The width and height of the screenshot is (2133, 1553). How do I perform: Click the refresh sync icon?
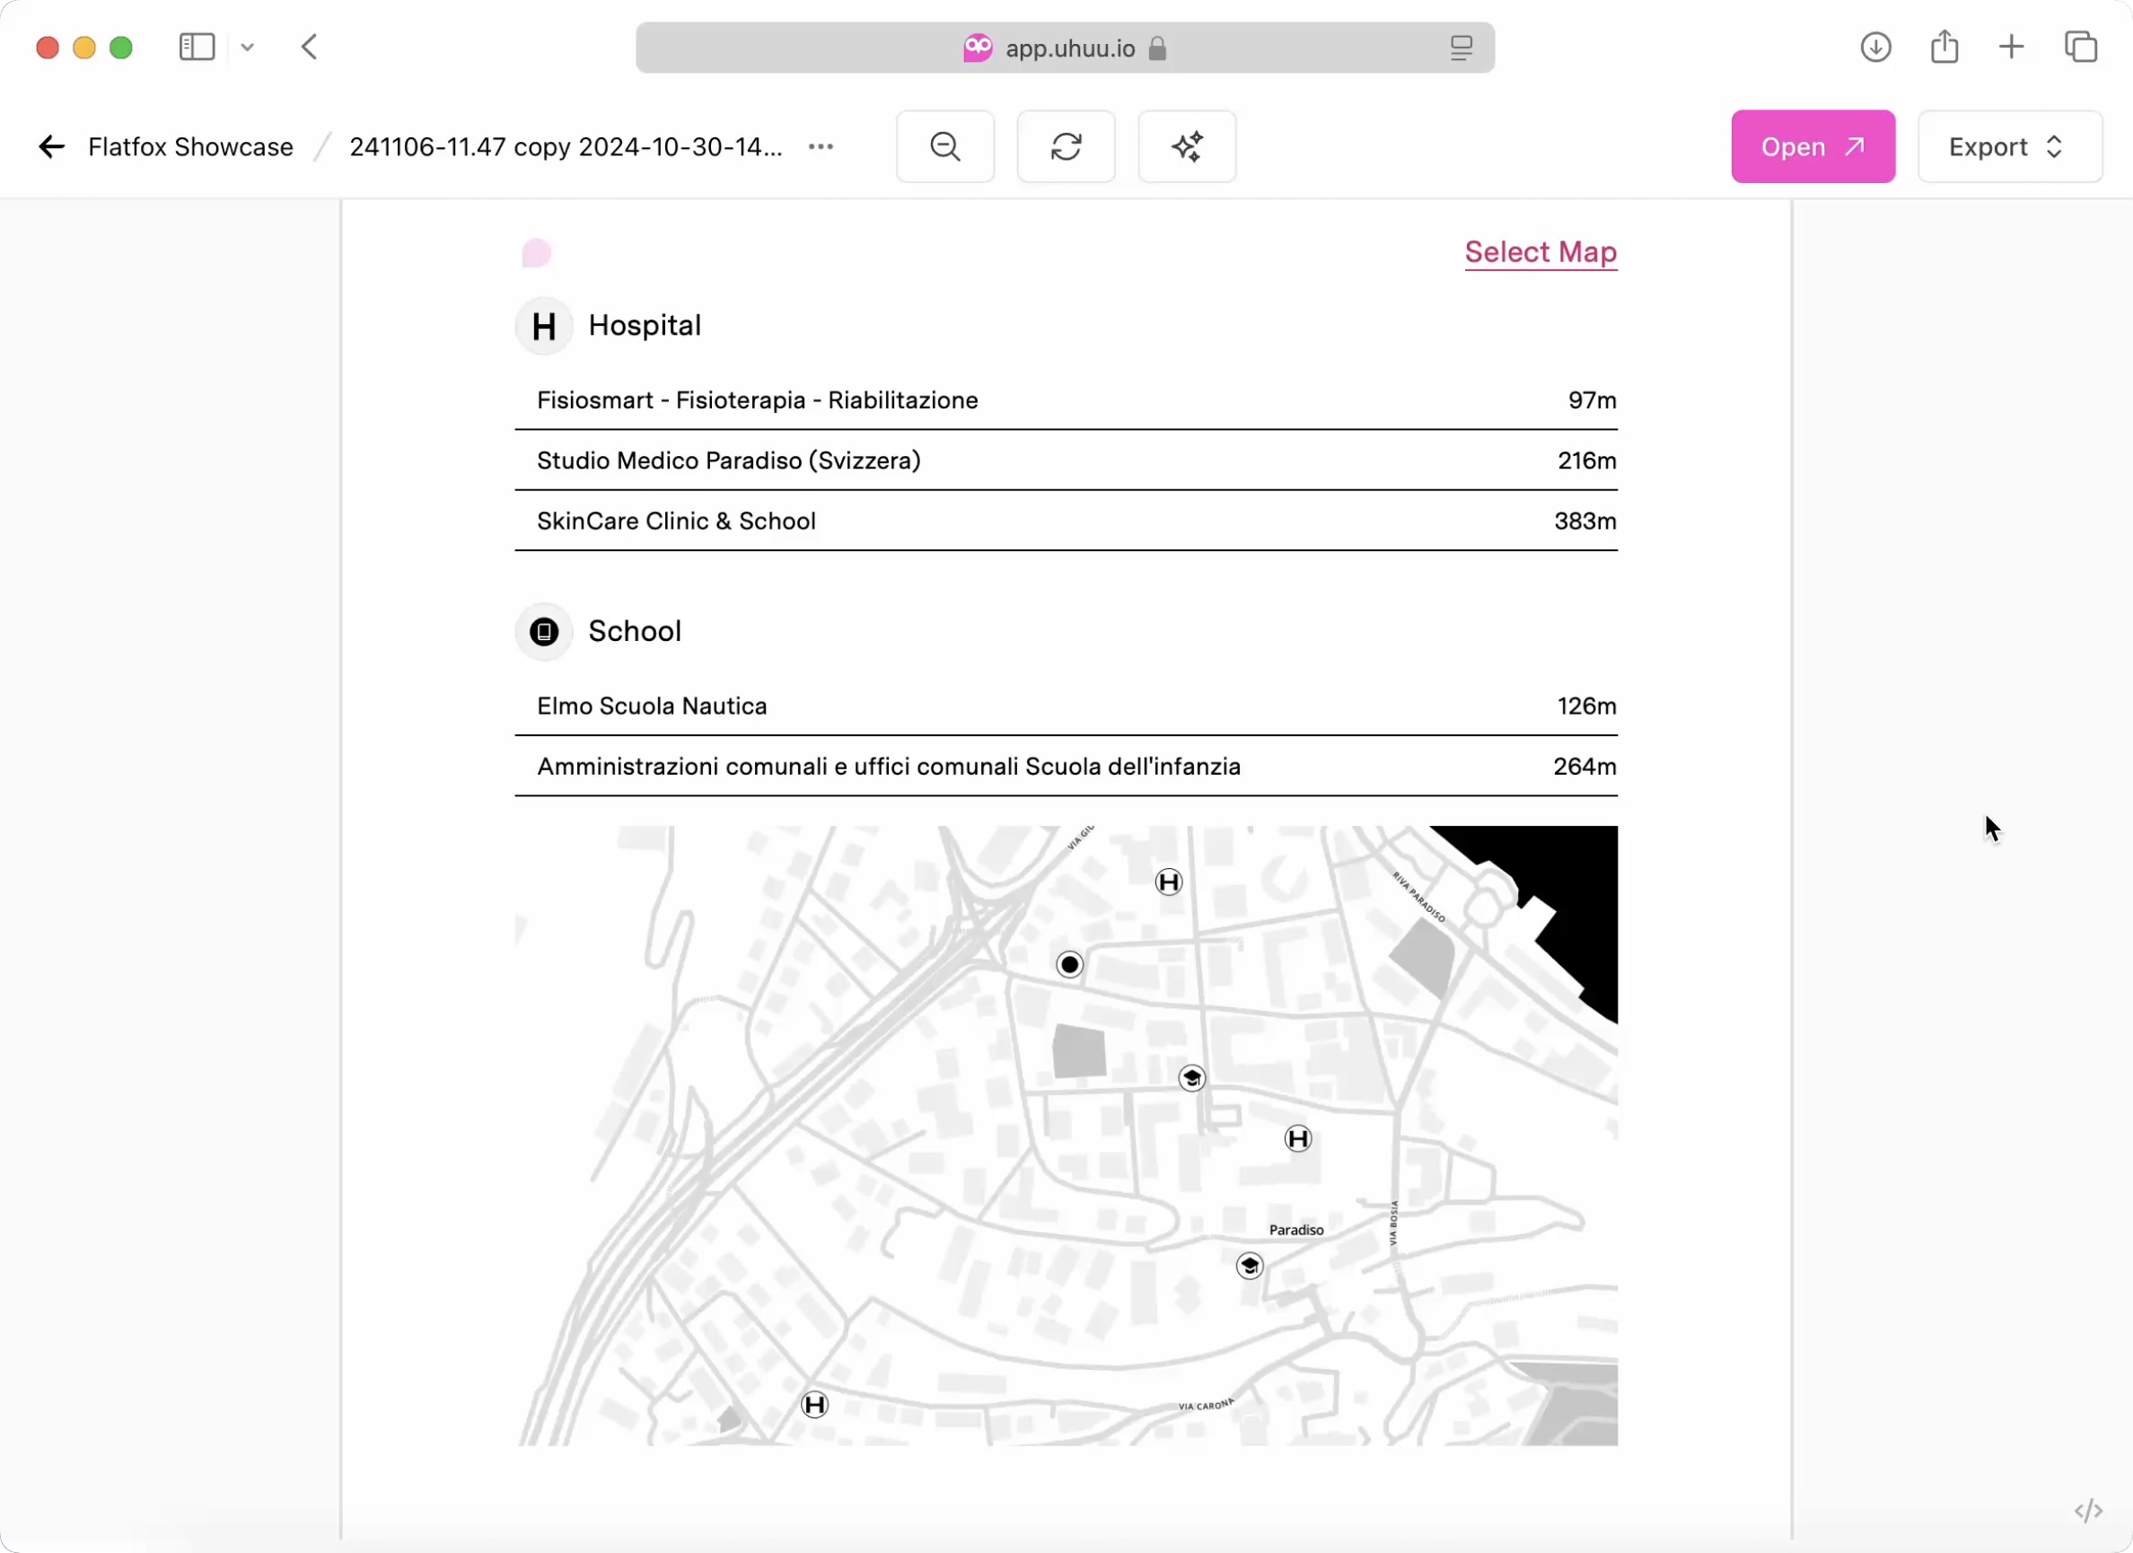pyautogui.click(x=1066, y=146)
